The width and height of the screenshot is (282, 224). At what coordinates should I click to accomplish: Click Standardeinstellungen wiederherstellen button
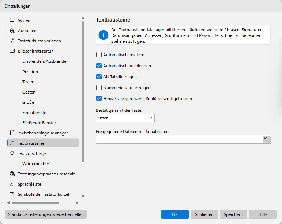point(46,214)
